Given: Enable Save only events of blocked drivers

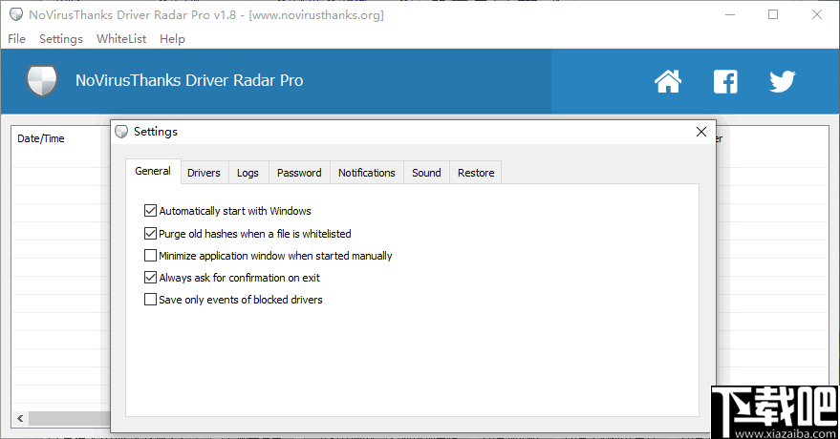Looking at the screenshot, I should tap(150, 300).
